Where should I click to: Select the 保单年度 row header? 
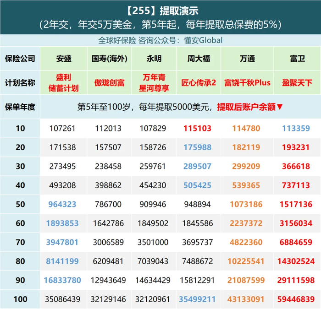(x=20, y=107)
